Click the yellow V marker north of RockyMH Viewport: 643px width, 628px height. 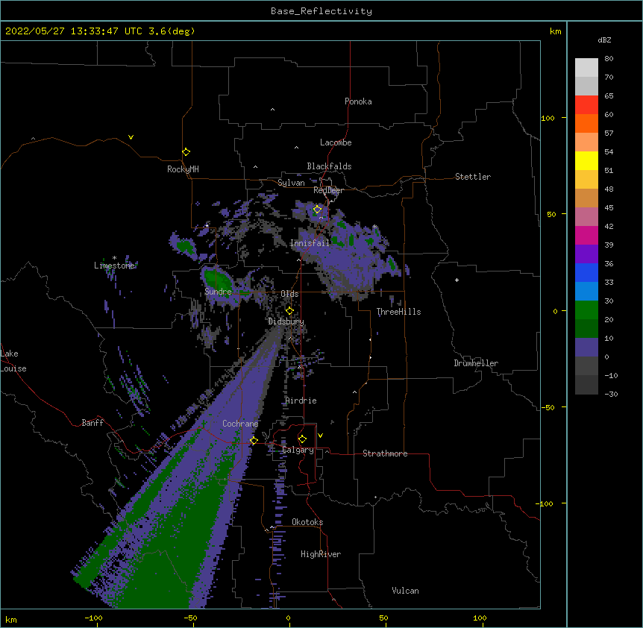(131, 137)
